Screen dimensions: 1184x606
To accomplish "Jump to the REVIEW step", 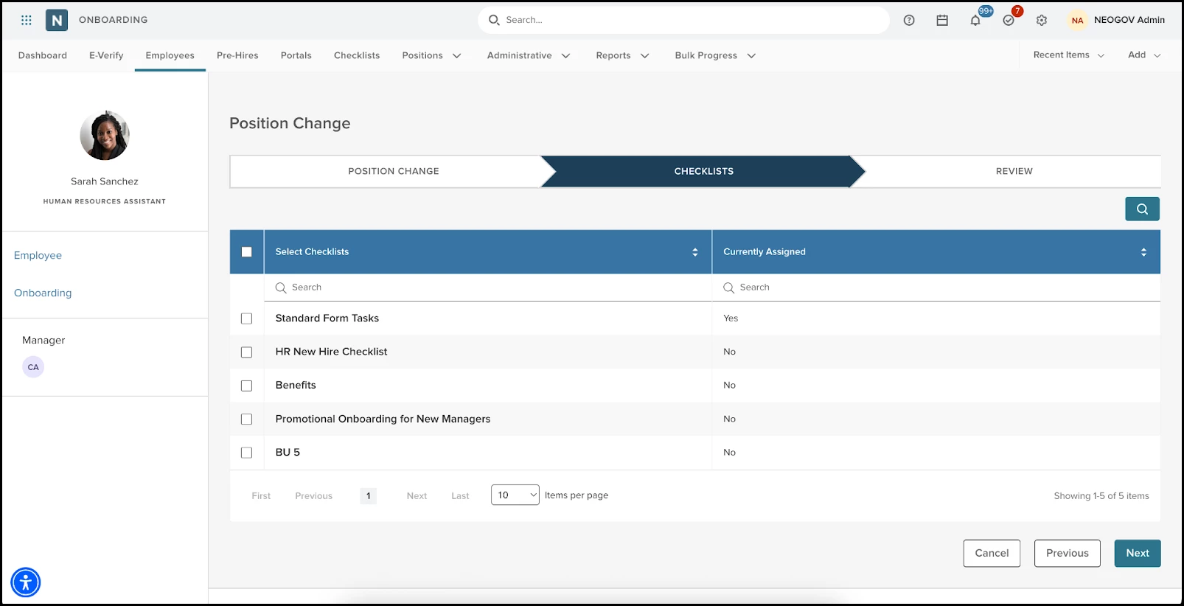I will [x=1014, y=171].
